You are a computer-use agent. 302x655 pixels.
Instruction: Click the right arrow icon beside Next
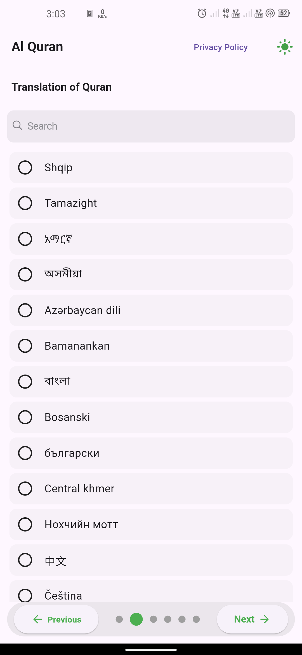point(265,619)
